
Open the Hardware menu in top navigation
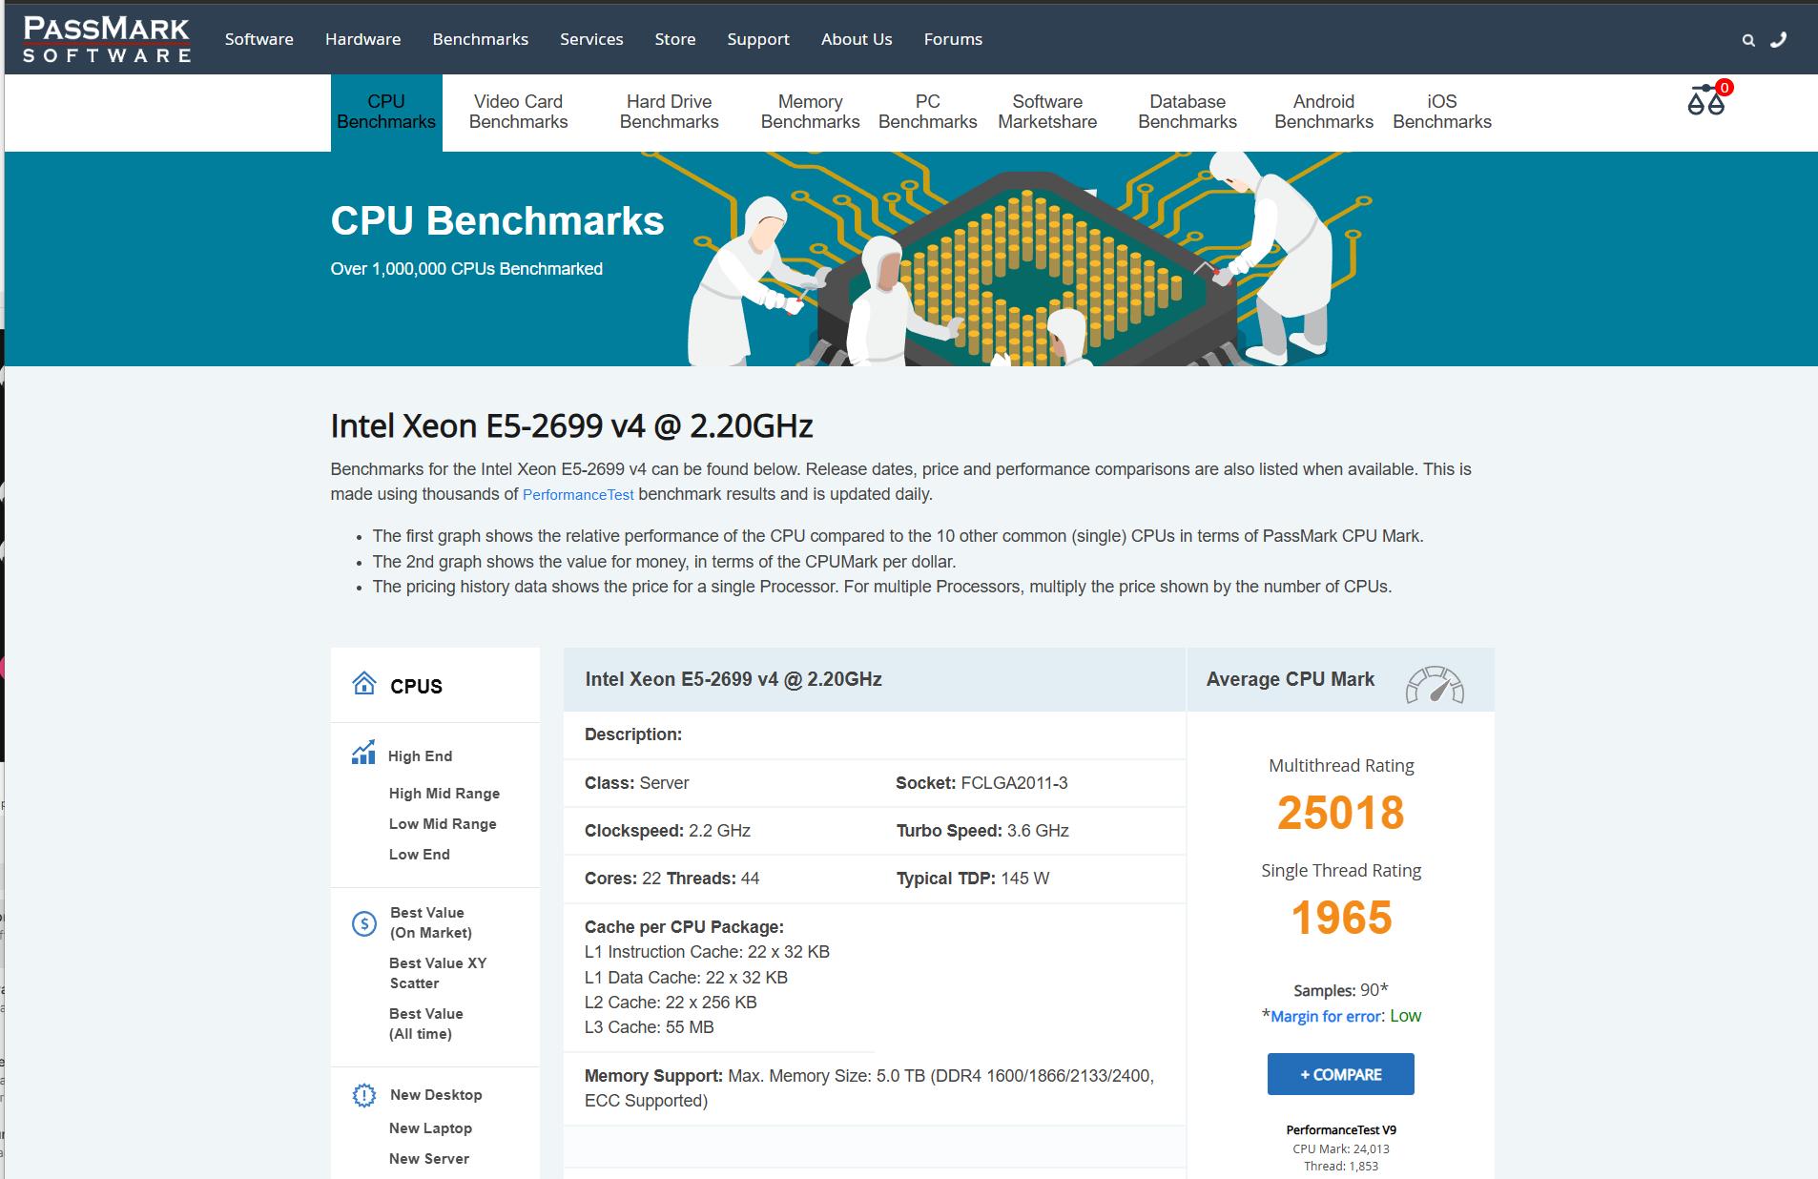tap(362, 39)
